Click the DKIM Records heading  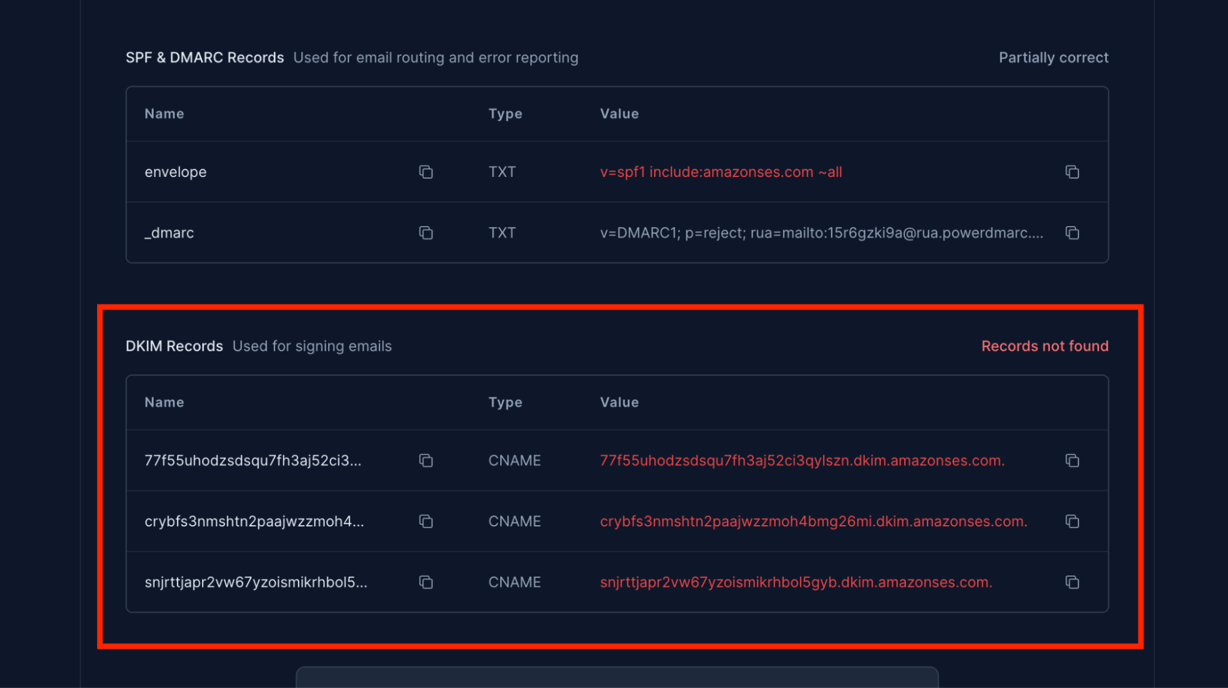174,346
